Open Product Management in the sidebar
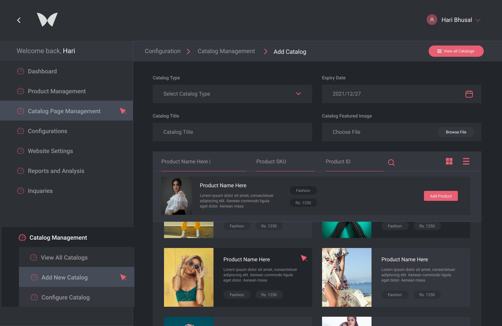Viewport: 502px width, 326px height. [x=56, y=91]
